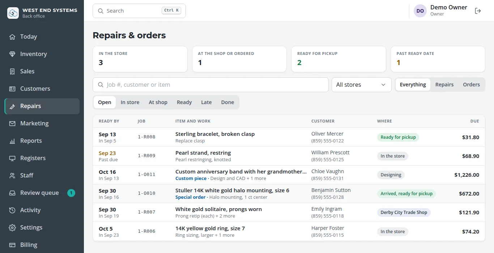Click the Inventory diamond icon
The image size is (494, 253).
[x=12, y=54]
